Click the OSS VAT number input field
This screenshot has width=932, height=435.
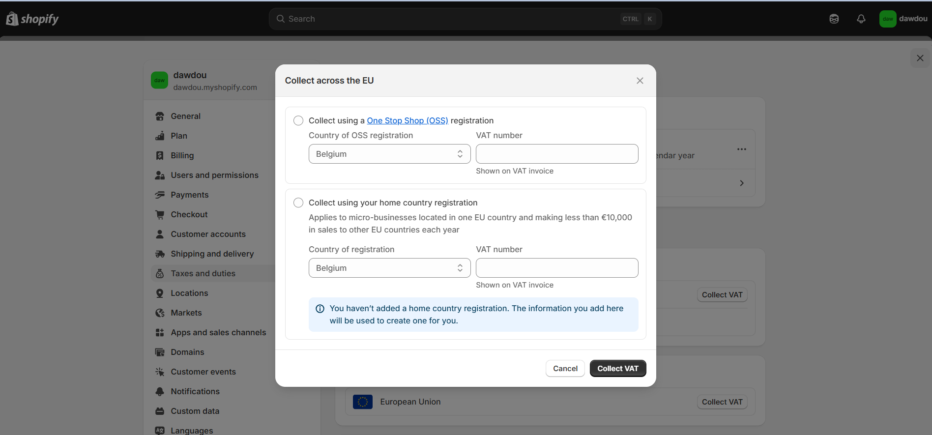557,154
